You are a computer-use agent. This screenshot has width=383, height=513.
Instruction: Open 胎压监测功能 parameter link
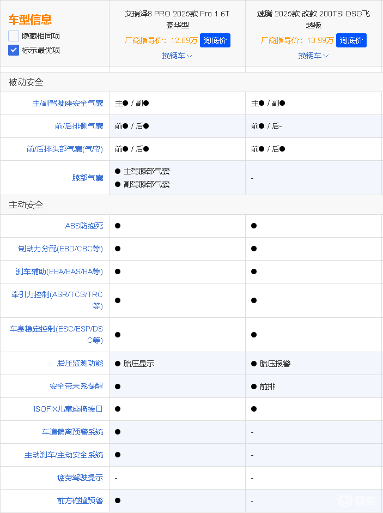[x=80, y=363]
